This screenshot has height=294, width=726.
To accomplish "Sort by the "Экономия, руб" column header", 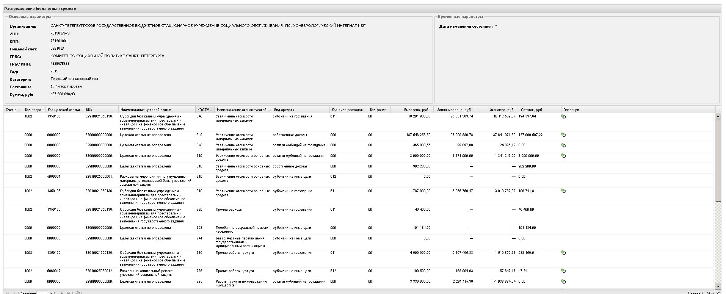I will pyautogui.click(x=497, y=110).
